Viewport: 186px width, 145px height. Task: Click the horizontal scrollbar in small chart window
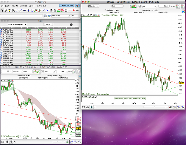[x=39, y=142]
